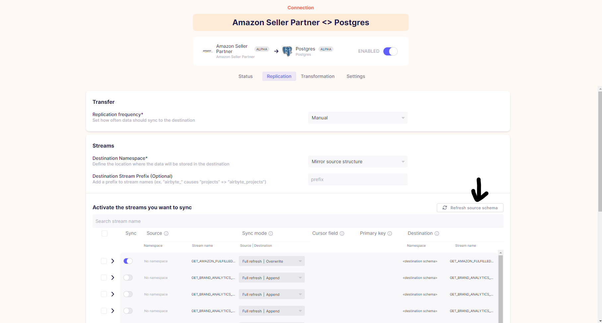Enable sync for the first GET_BRAND_ANALYTICS stream
Image resolution: width=602 pixels, height=323 pixels.
[128, 278]
